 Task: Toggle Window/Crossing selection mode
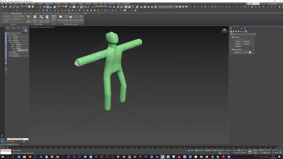coord(40,7)
